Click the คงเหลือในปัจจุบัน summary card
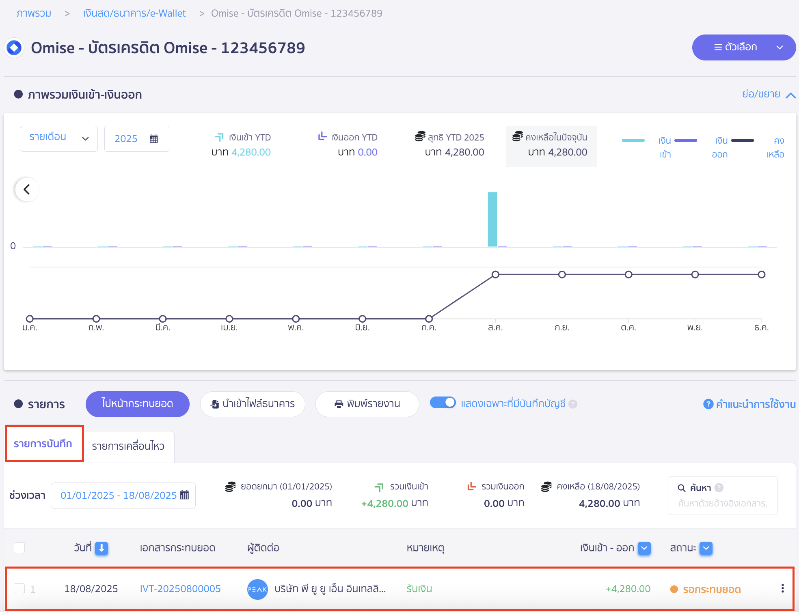The width and height of the screenshot is (799, 612). (551, 146)
